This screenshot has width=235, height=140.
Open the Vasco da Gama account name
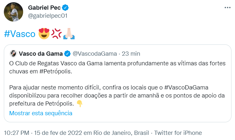click(41, 53)
